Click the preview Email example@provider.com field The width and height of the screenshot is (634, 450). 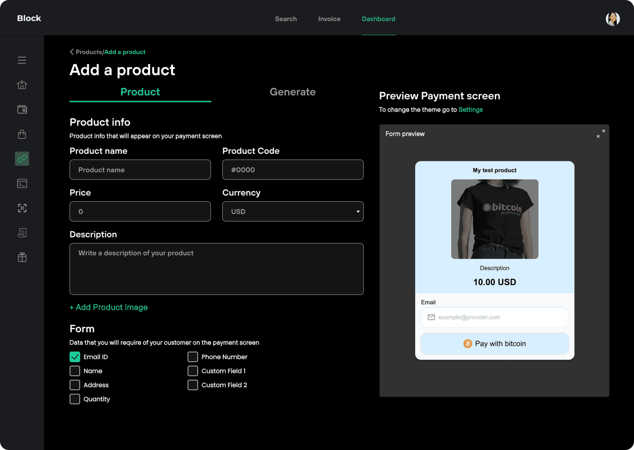point(495,317)
